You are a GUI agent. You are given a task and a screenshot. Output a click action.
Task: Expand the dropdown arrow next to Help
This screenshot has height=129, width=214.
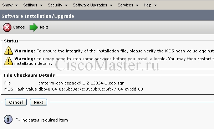(x=155, y=5)
